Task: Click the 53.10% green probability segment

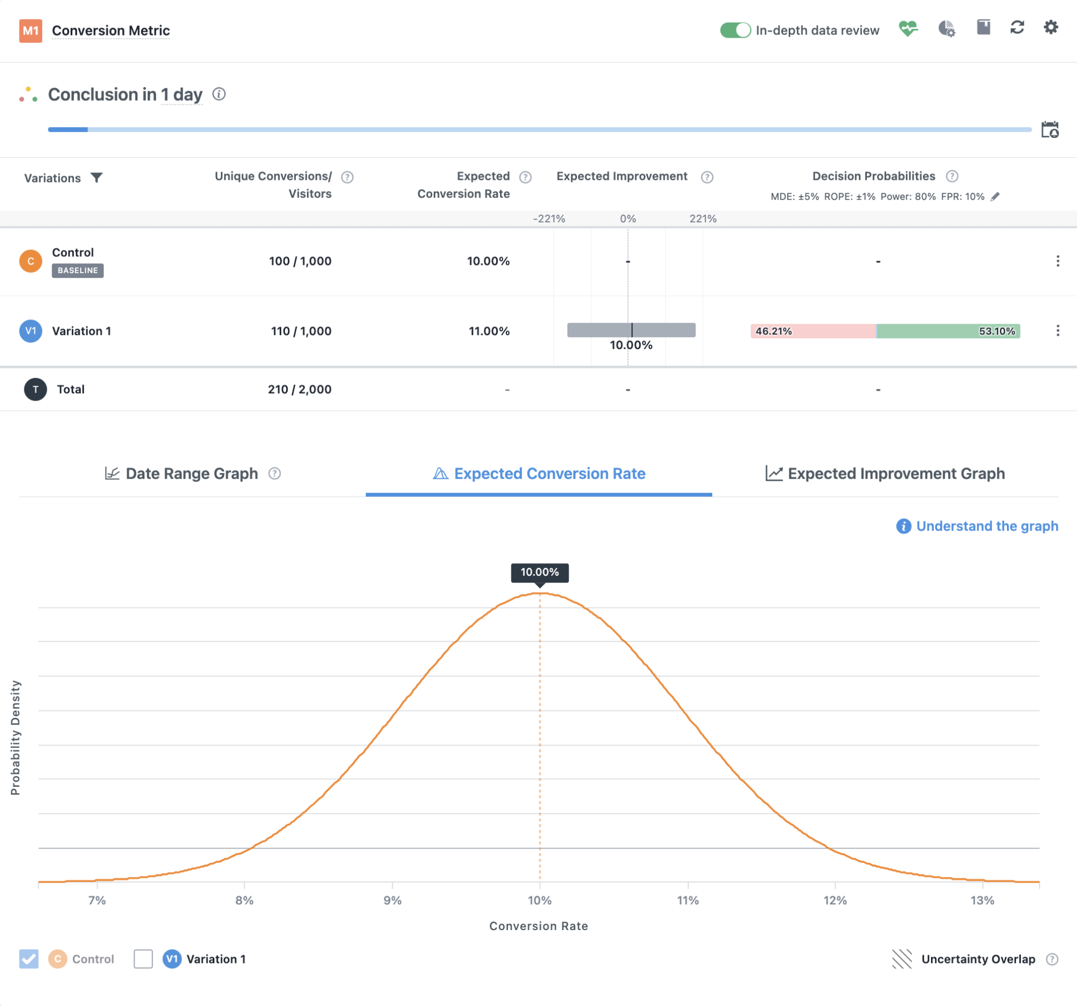Action: point(948,331)
